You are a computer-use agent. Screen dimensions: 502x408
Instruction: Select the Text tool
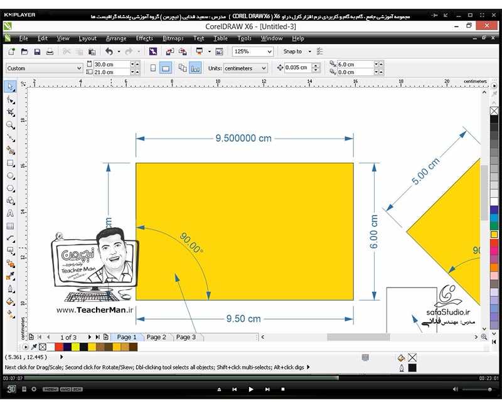pos(10,213)
